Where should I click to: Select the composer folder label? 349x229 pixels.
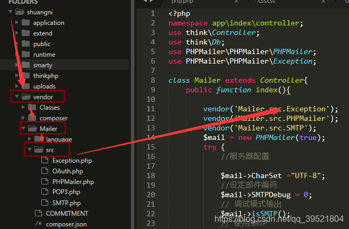53,118
